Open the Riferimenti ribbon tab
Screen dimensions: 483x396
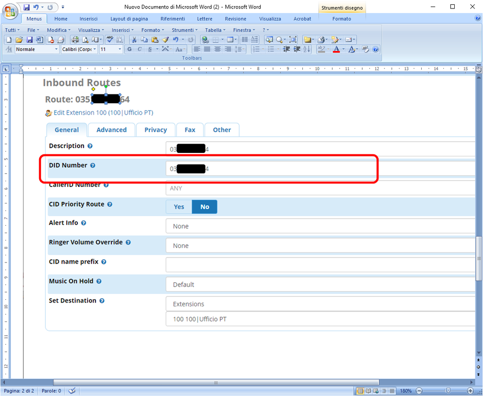[x=173, y=19]
